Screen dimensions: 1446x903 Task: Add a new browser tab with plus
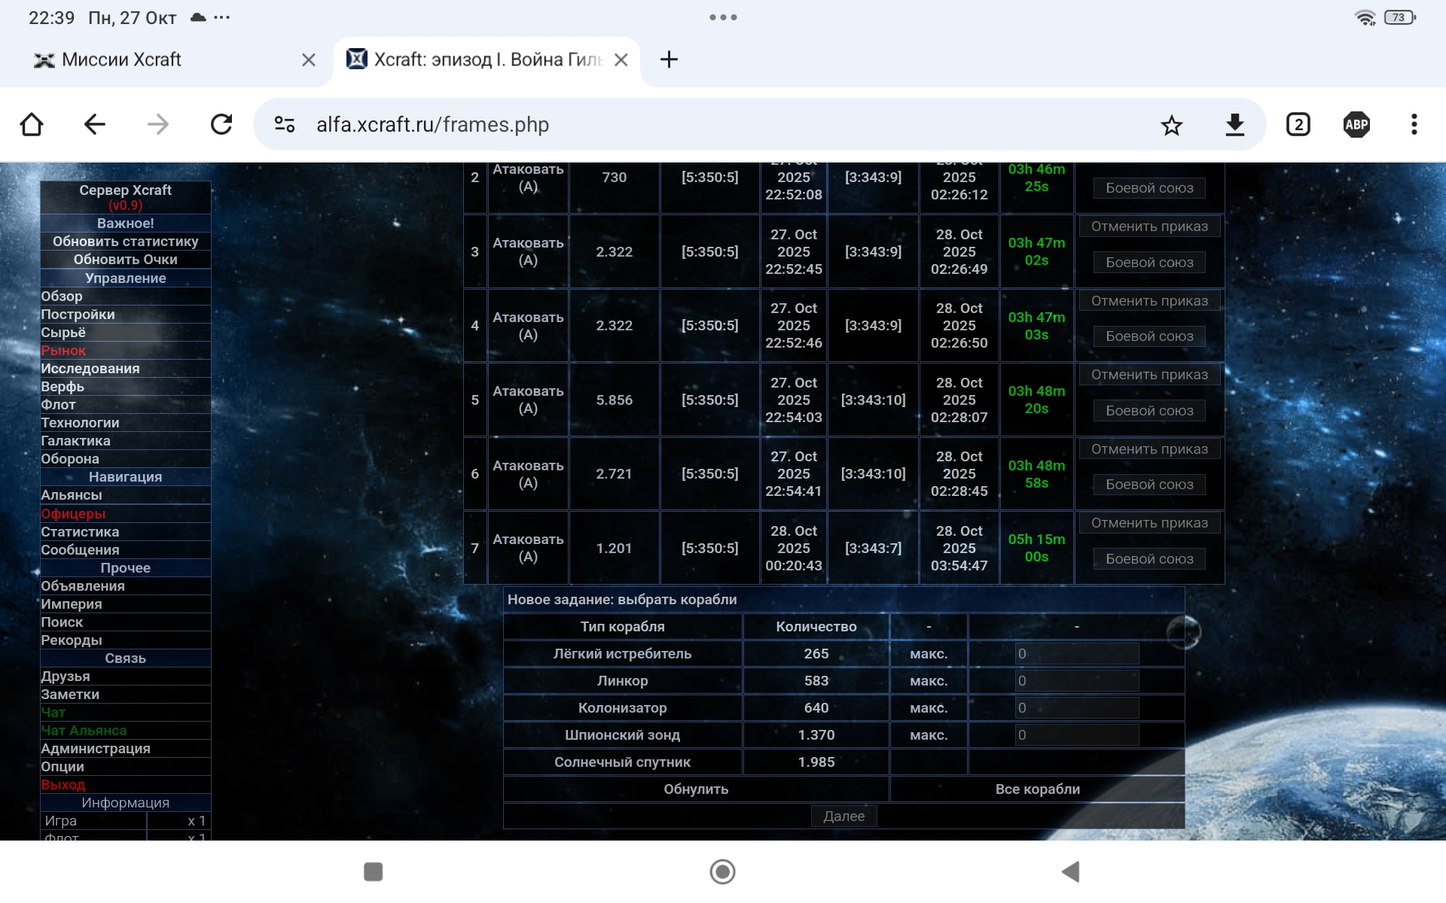669,59
